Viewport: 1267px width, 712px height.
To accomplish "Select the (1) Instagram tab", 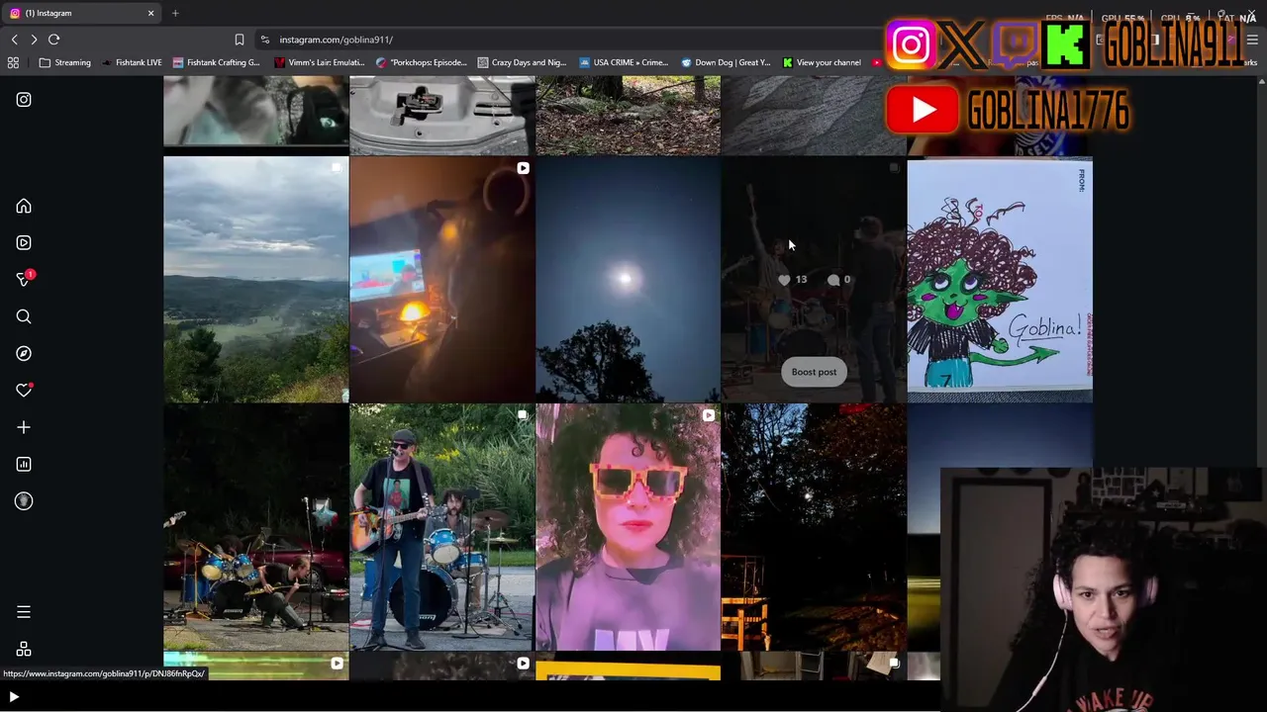I will point(81,13).
